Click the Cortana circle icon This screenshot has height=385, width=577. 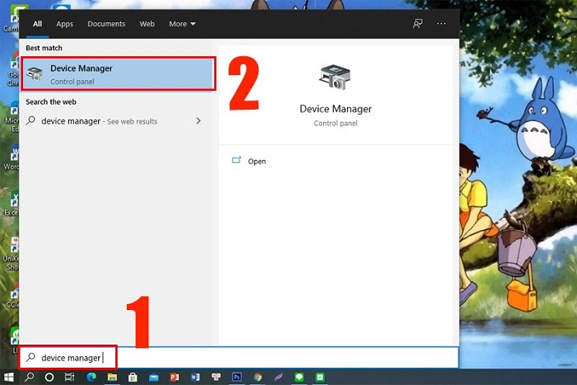[49, 377]
